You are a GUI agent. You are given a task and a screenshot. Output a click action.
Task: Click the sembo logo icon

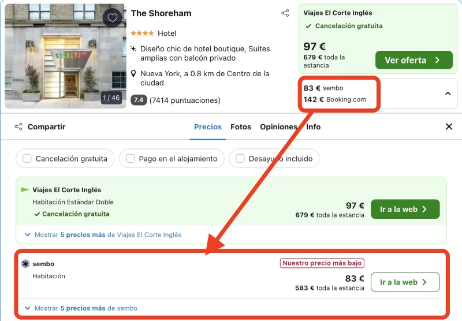click(x=25, y=264)
